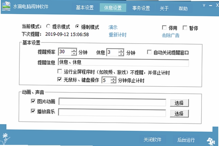This screenshot has height=146, width=219.
Task: Select 提示模式 radio button
Action: (x=48, y=26)
